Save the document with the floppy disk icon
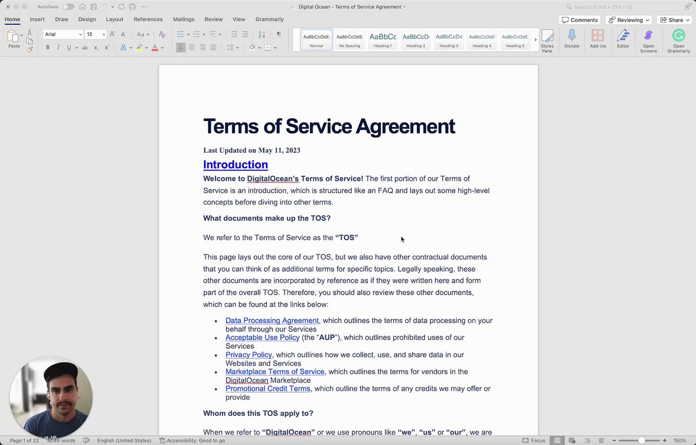Screen dimensions: 696x445 pyautogui.click(x=94, y=7)
